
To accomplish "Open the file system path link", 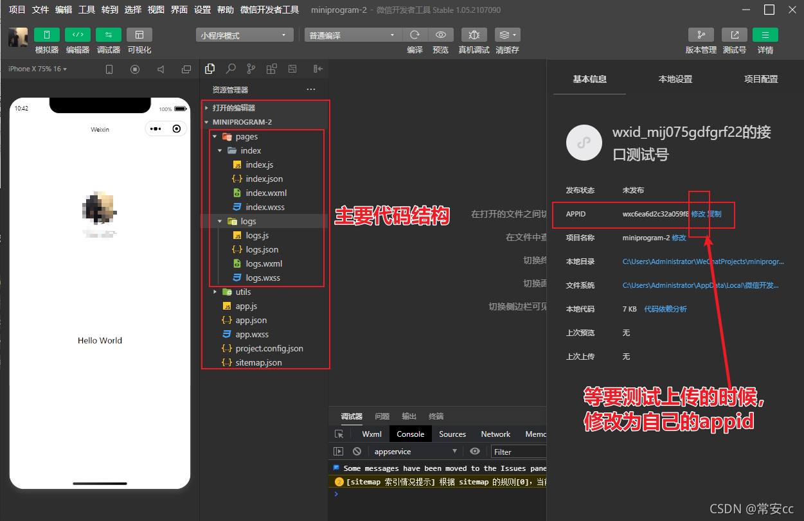I will point(701,285).
